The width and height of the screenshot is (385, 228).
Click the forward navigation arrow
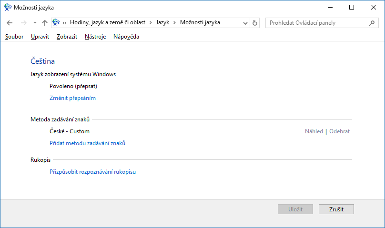[x=23, y=23]
